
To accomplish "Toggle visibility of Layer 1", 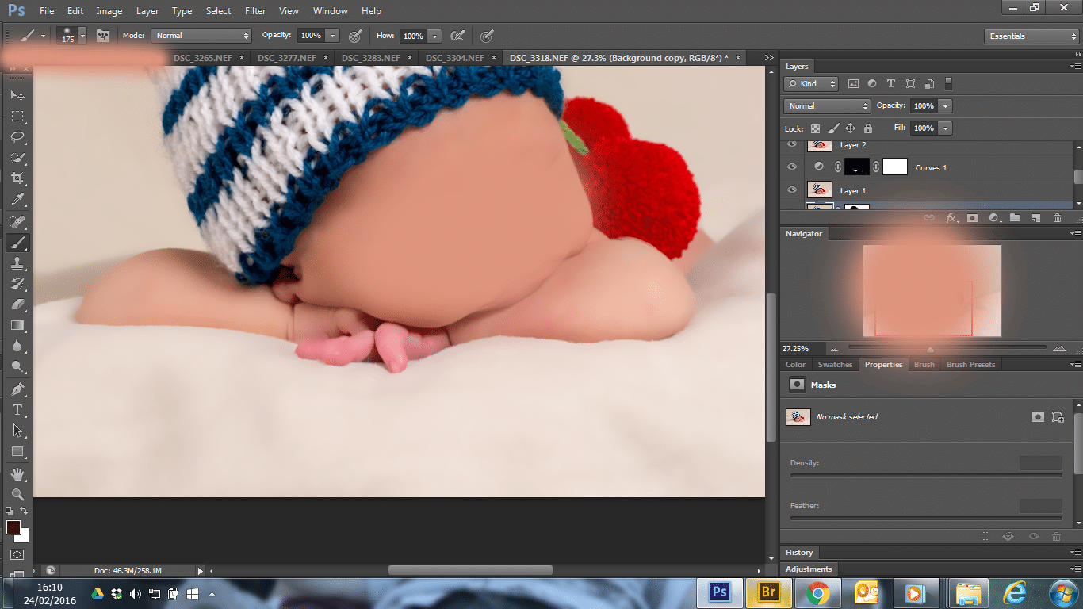I will click(x=791, y=190).
